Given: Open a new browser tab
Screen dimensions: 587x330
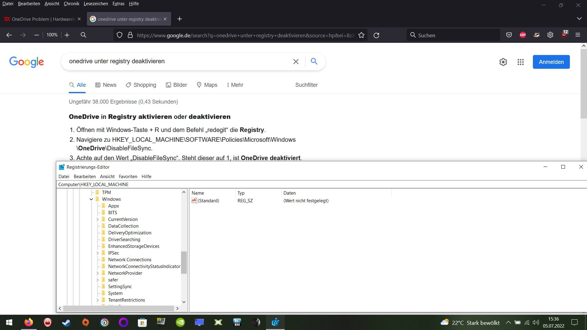Looking at the screenshot, I should 180,19.
